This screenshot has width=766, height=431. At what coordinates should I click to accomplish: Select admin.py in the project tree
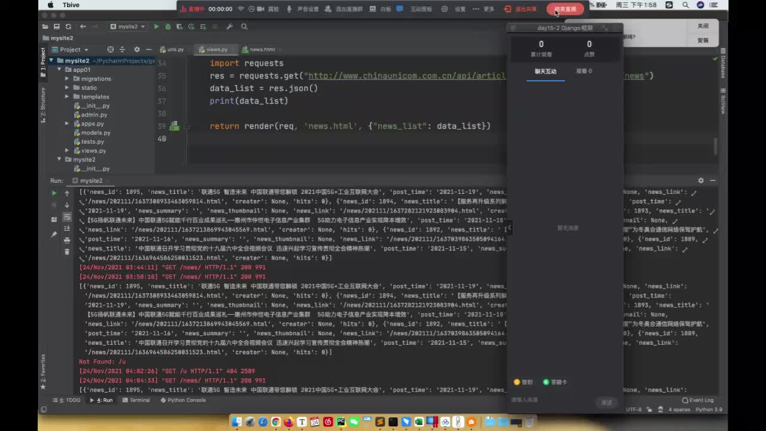click(x=94, y=114)
